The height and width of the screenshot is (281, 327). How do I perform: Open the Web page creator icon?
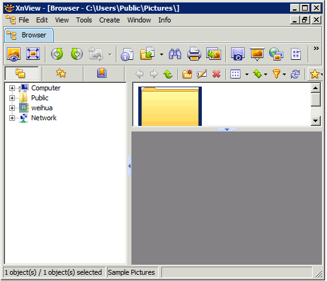tap(276, 54)
